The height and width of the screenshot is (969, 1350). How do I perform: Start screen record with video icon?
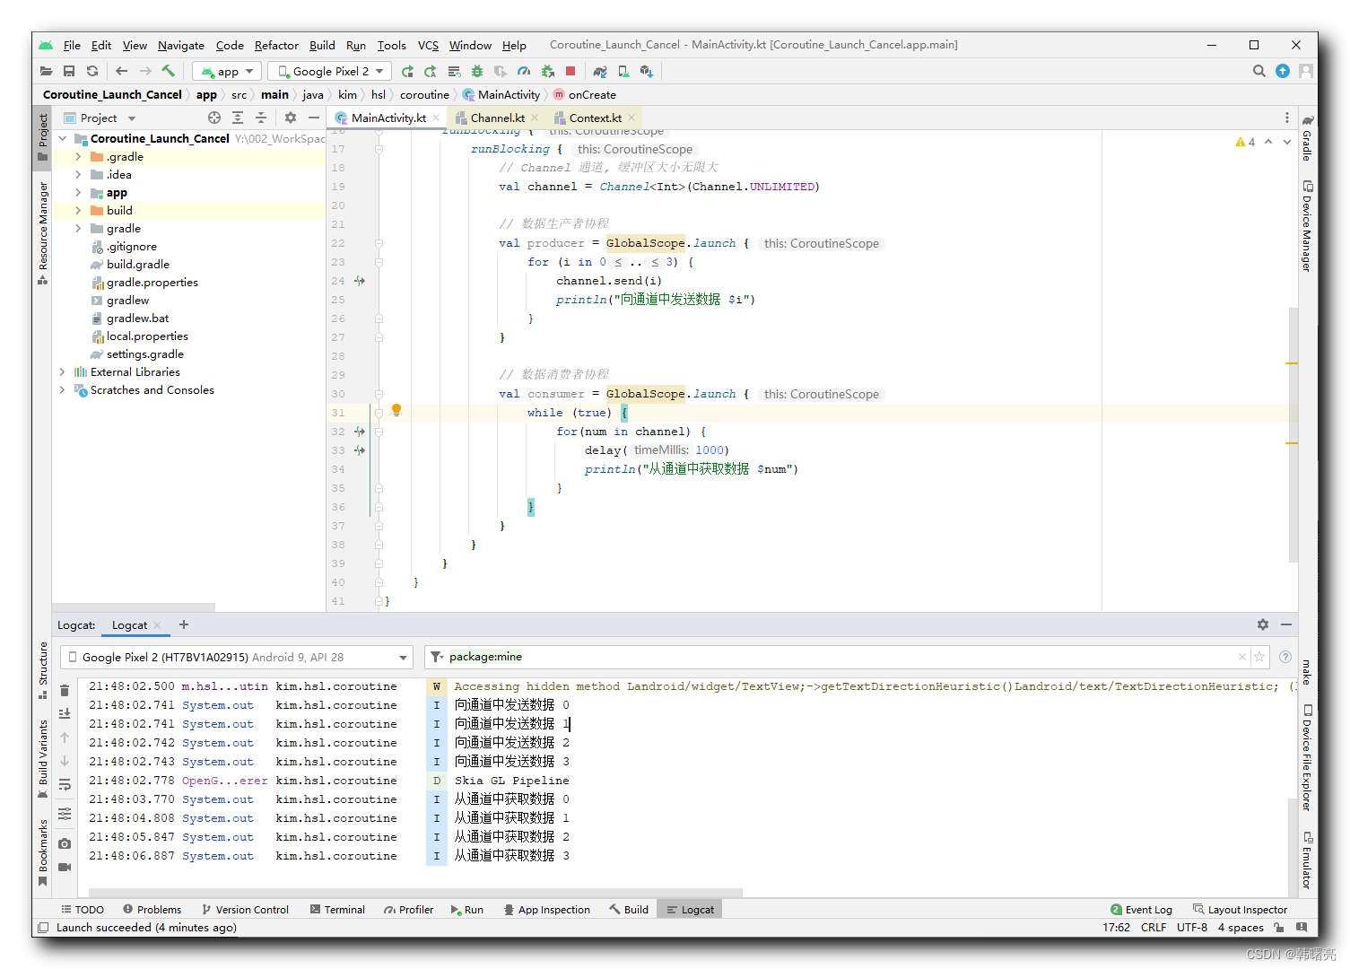click(x=65, y=867)
